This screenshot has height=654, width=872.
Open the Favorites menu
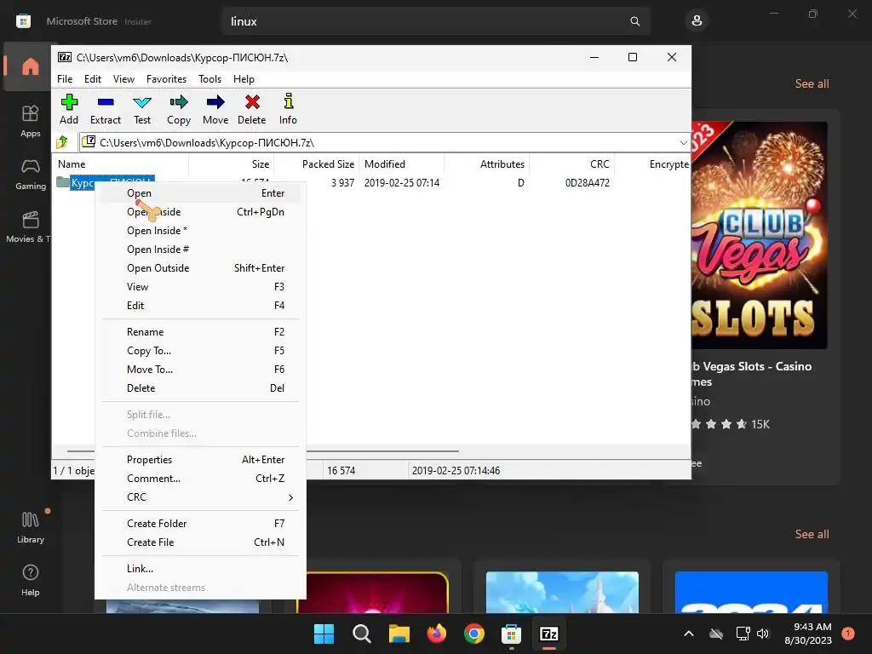click(166, 79)
